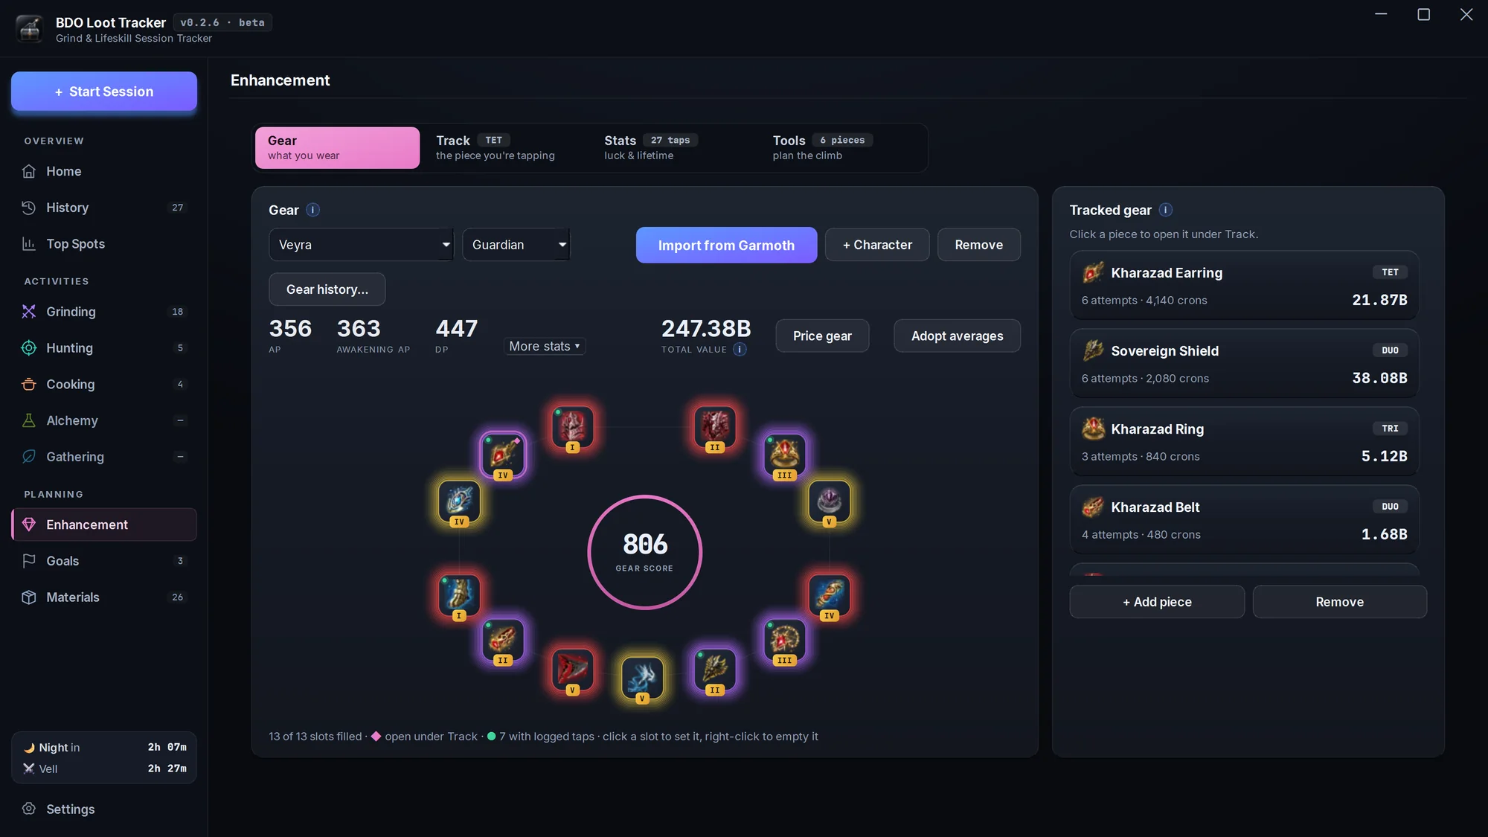Click the info icon next to Total Value
Screen dimensions: 1488x837
coord(740,349)
